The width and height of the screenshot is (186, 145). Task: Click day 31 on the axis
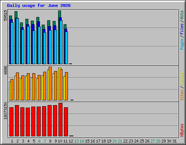coord(174,141)
